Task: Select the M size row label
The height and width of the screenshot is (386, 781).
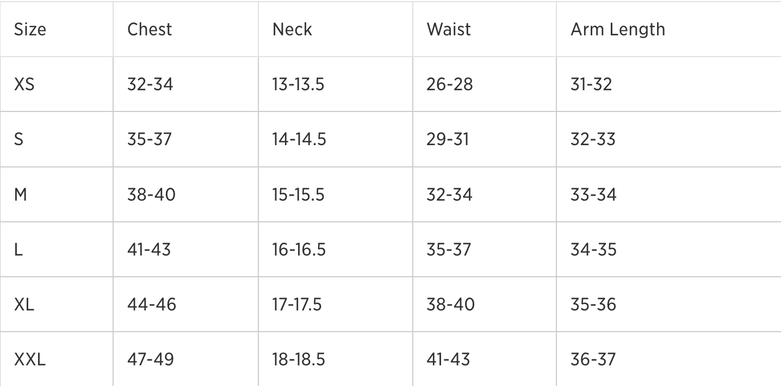Action: pos(21,194)
